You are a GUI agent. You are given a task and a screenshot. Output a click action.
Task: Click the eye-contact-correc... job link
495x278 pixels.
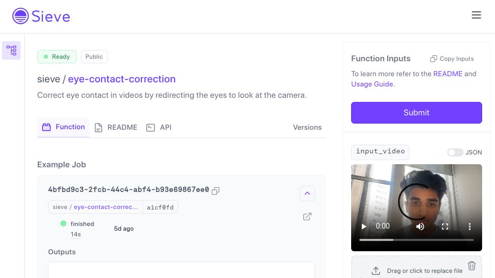[106, 207]
